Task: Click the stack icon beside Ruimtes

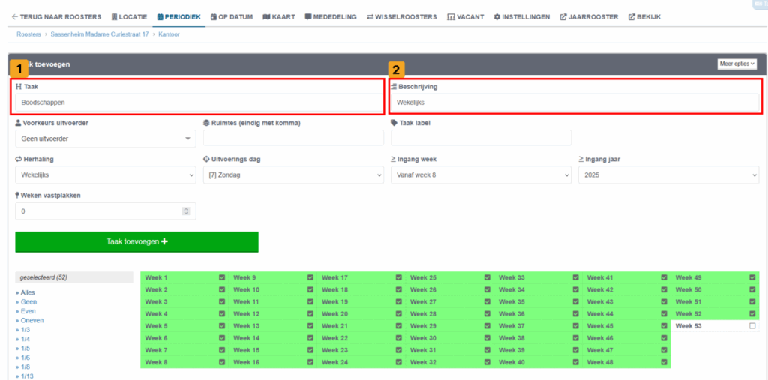Action: pos(206,123)
